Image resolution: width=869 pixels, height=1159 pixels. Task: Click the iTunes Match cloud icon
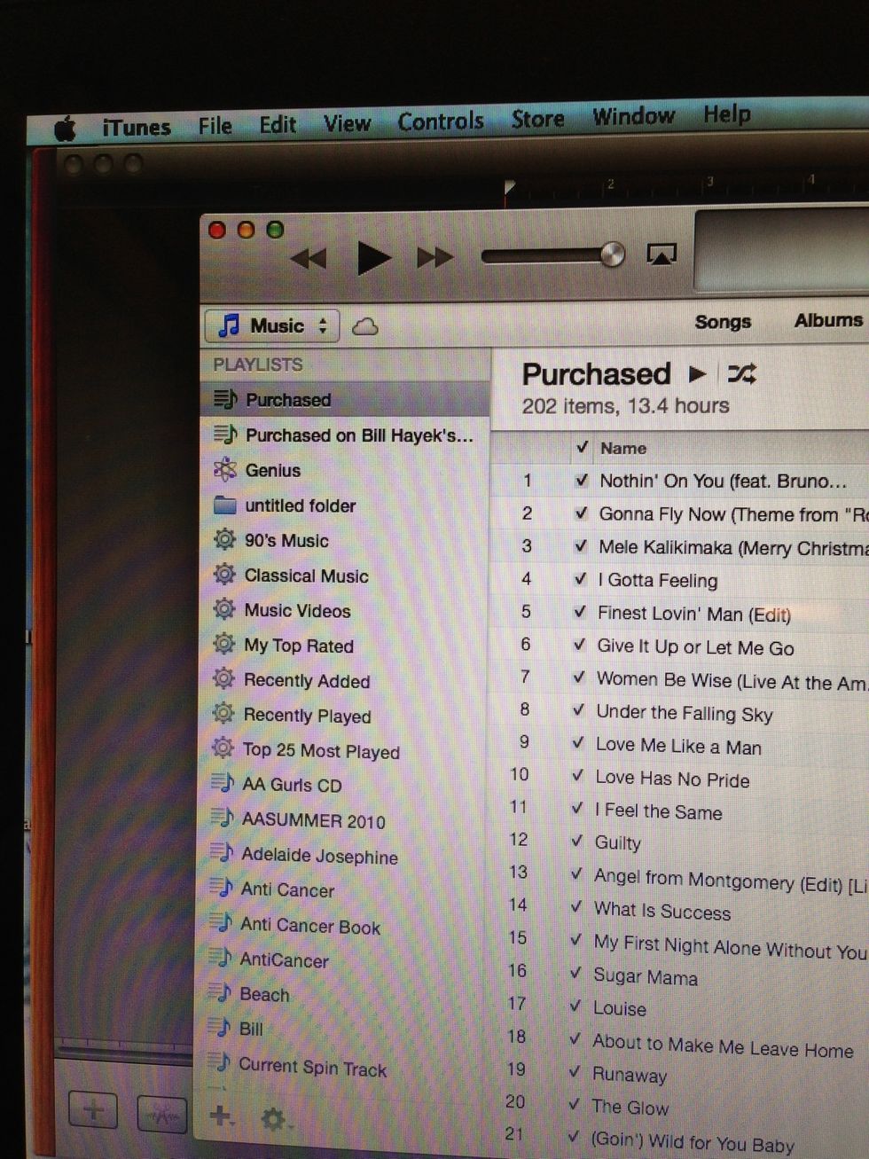click(x=365, y=325)
